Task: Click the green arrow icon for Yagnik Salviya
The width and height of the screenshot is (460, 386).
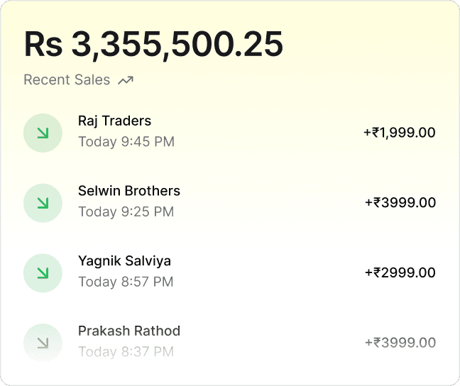Action: [43, 273]
